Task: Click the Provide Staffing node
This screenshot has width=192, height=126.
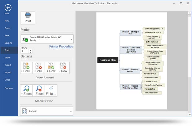Action: click(x=150, y=89)
